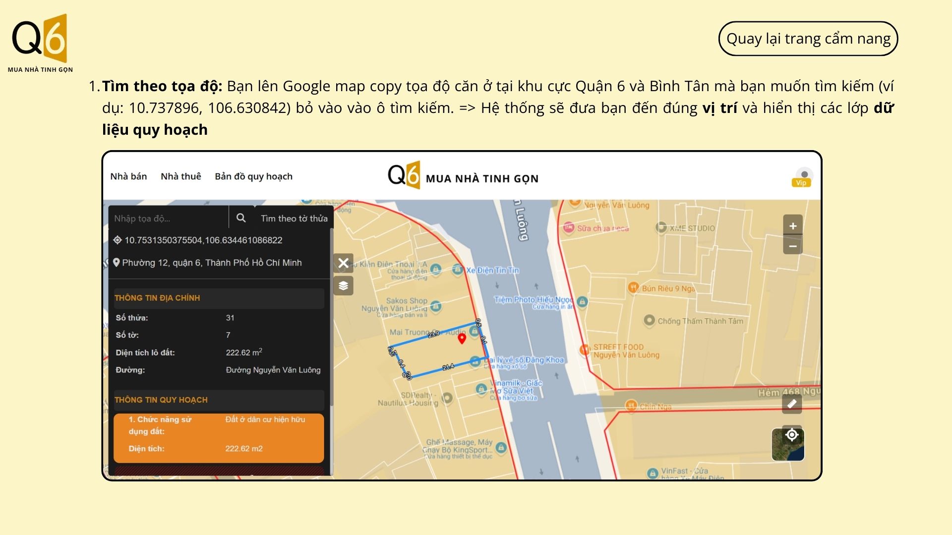This screenshot has width=952, height=535.
Task: Click the locate-me target button
Action: [792, 434]
